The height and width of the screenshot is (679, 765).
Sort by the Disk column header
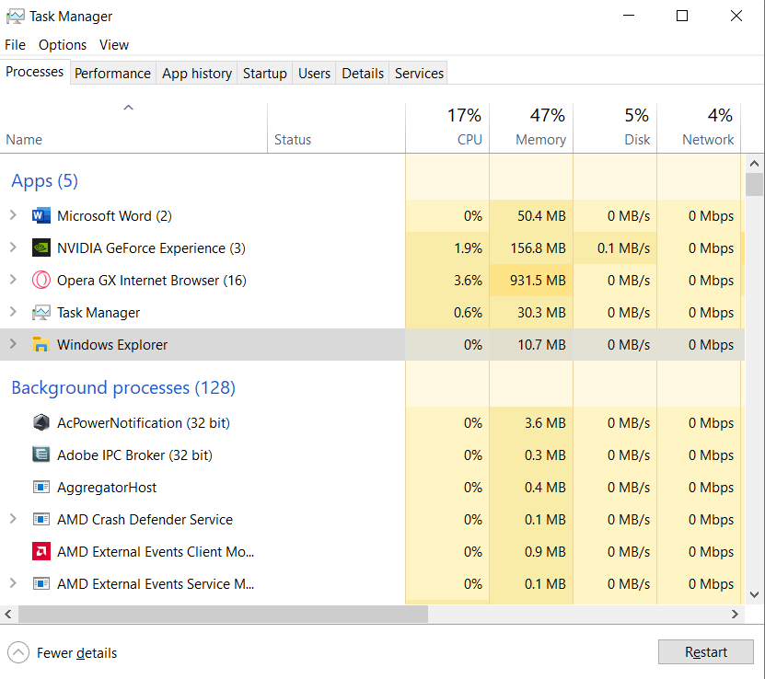615,129
